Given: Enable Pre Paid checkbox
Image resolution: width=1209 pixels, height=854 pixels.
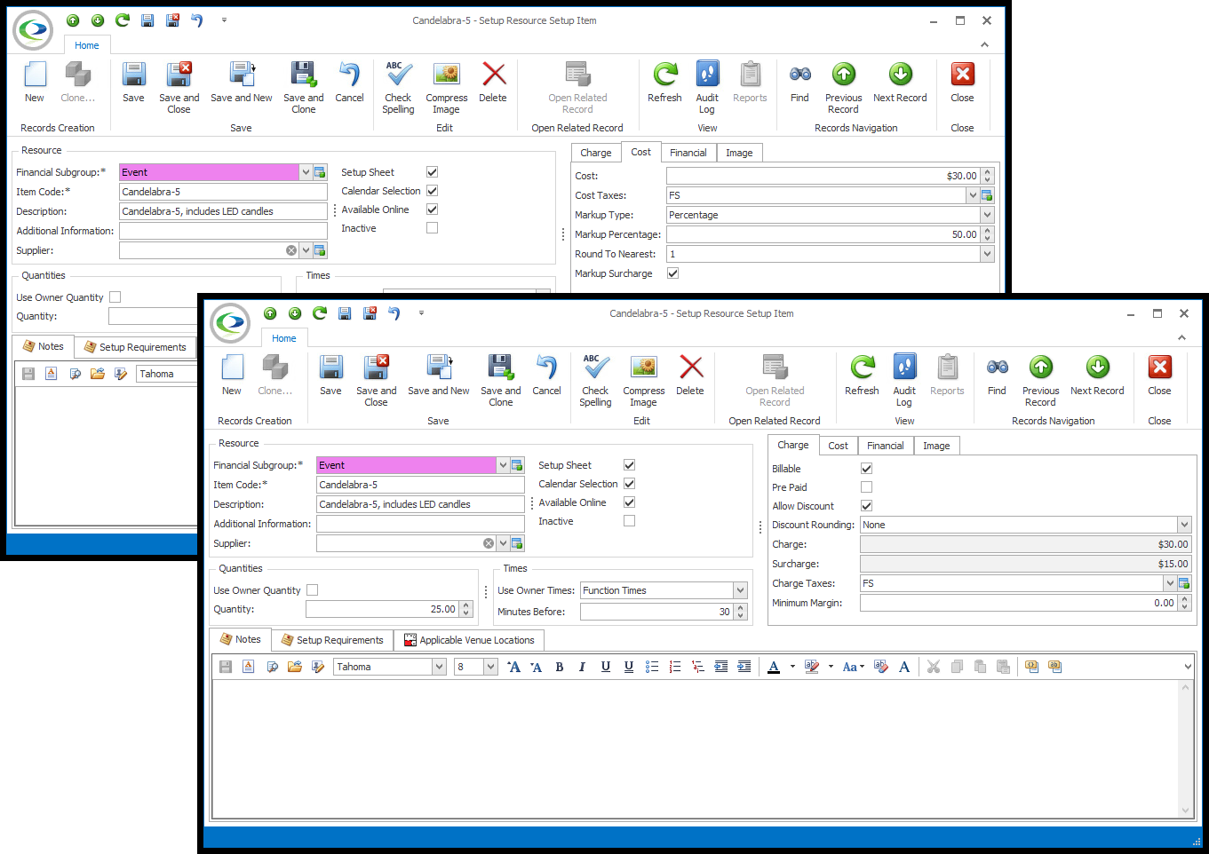Looking at the screenshot, I should tap(867, 487).
